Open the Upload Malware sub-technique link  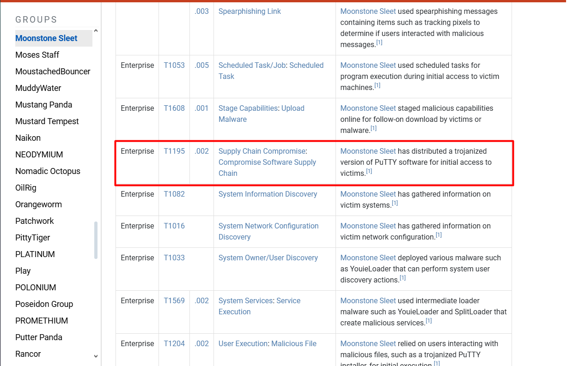pos(262,114)
